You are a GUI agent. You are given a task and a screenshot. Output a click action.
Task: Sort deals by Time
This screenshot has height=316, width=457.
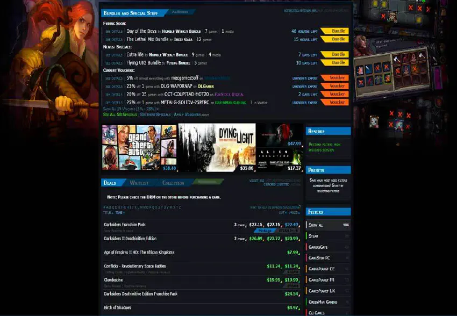point(120,213)
